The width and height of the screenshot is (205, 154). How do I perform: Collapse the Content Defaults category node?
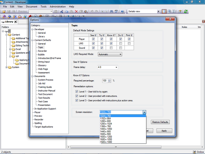coord(32,40)
